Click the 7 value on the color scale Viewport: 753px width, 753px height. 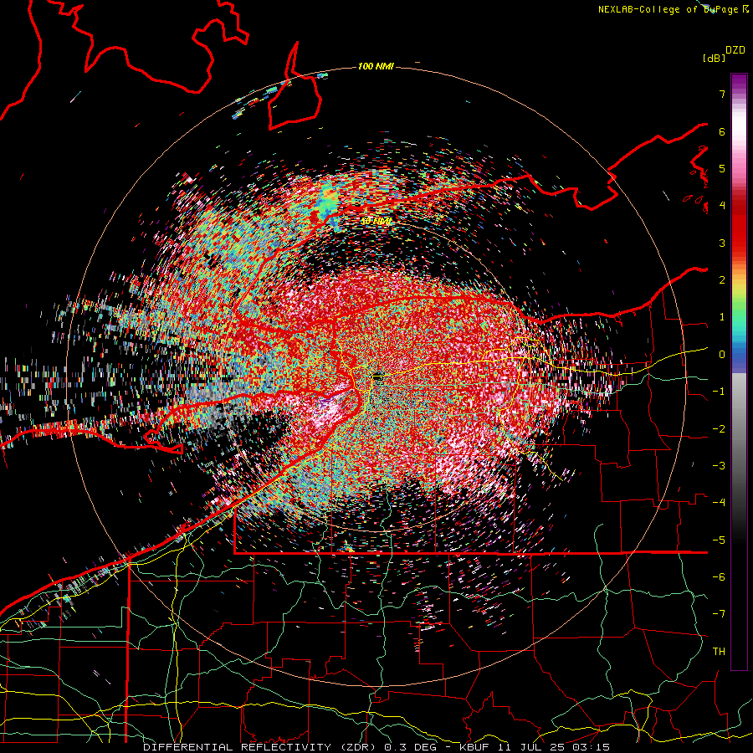(722, 94)
